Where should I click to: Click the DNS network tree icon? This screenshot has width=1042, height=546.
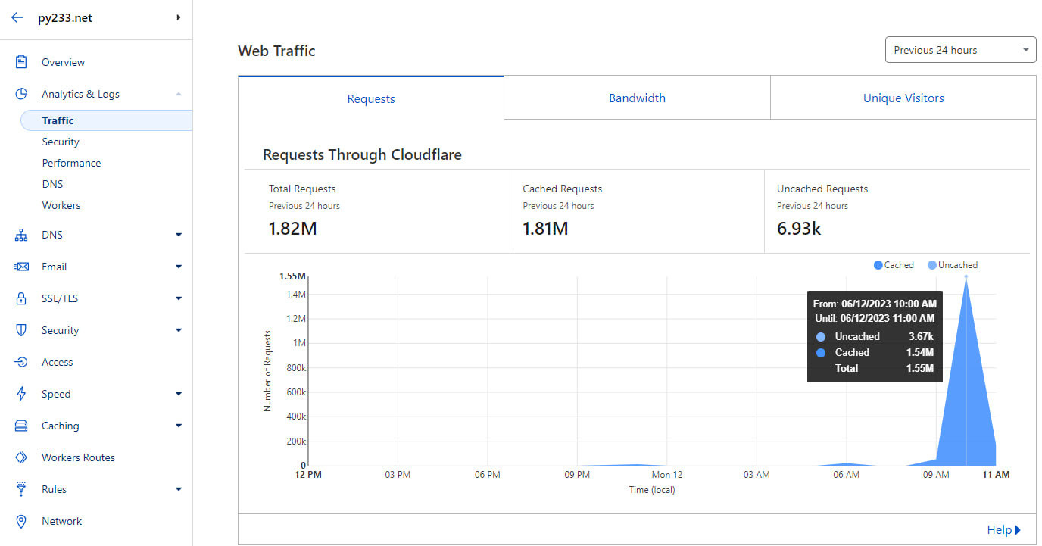tap(21, 236)
